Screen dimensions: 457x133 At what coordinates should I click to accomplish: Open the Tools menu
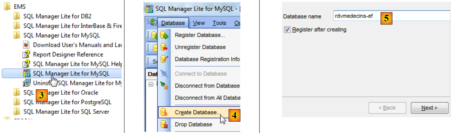coord(219,23)
